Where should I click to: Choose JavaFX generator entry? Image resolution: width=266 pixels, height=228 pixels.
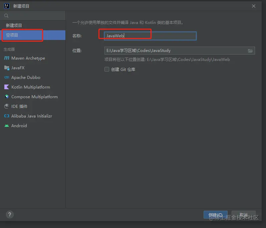pyautogui.click(x=33, y=68)
